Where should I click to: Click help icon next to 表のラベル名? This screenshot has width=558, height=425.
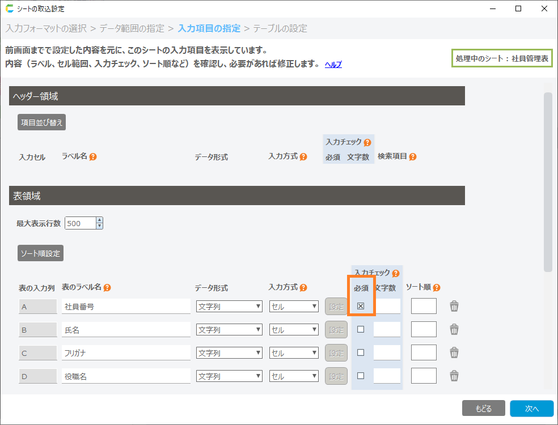tap(107, 287)
